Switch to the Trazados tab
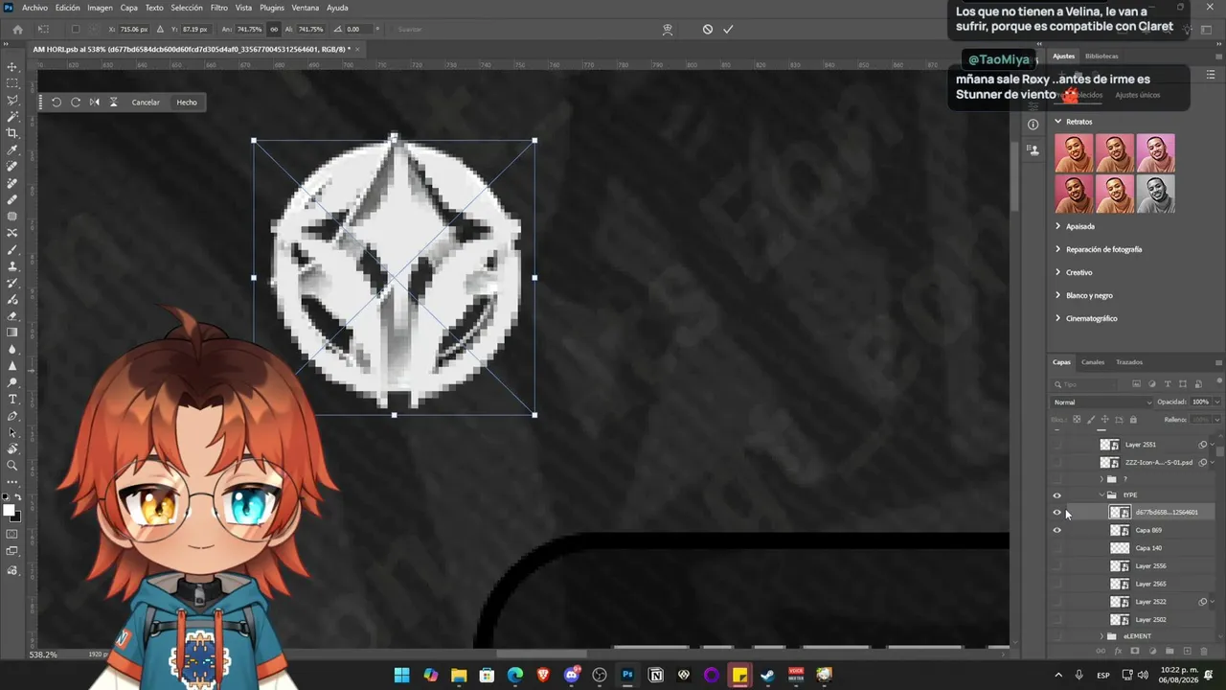Image resolution: width=1226 pixels, height=690 pixels. point(1129,362)
